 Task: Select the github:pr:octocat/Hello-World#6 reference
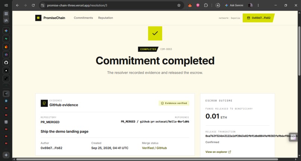point(165,122)
